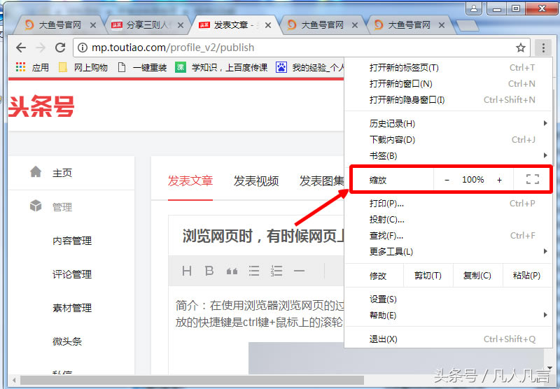Select the heading H formatting icon
The image size is (560, 389).
(x=187, y=271)
